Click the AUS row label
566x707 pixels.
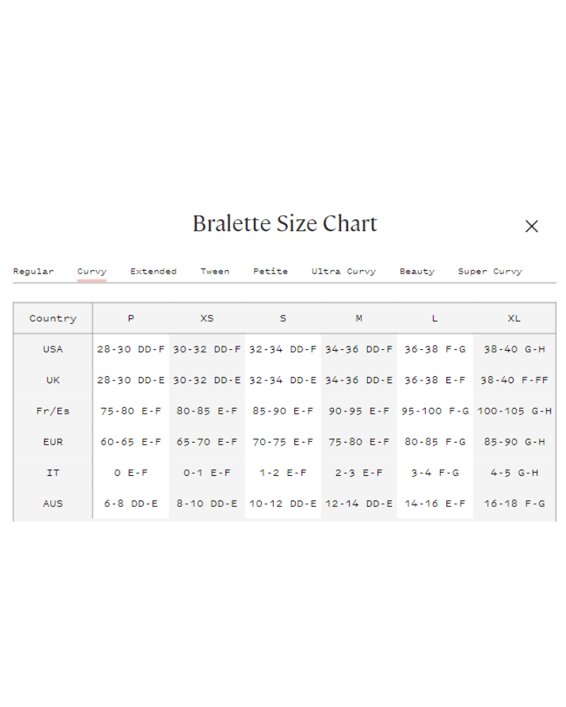click(x=53, y=503)
